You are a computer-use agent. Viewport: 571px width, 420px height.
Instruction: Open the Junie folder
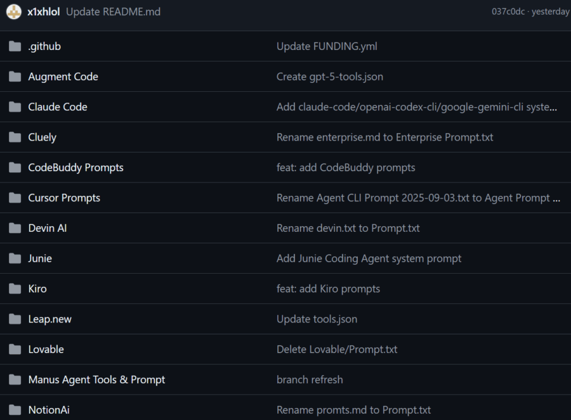(x=40, y=258)
